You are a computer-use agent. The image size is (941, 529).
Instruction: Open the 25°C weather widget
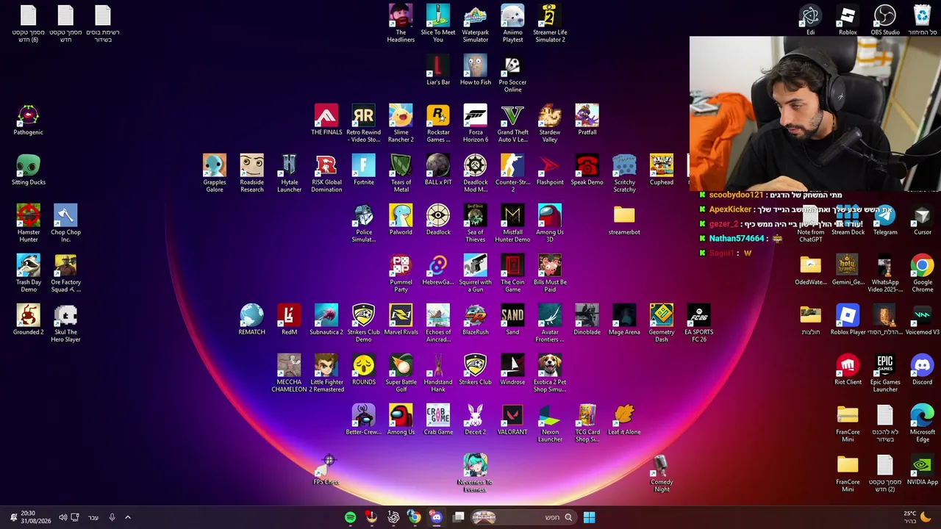(x=918, y=517)
